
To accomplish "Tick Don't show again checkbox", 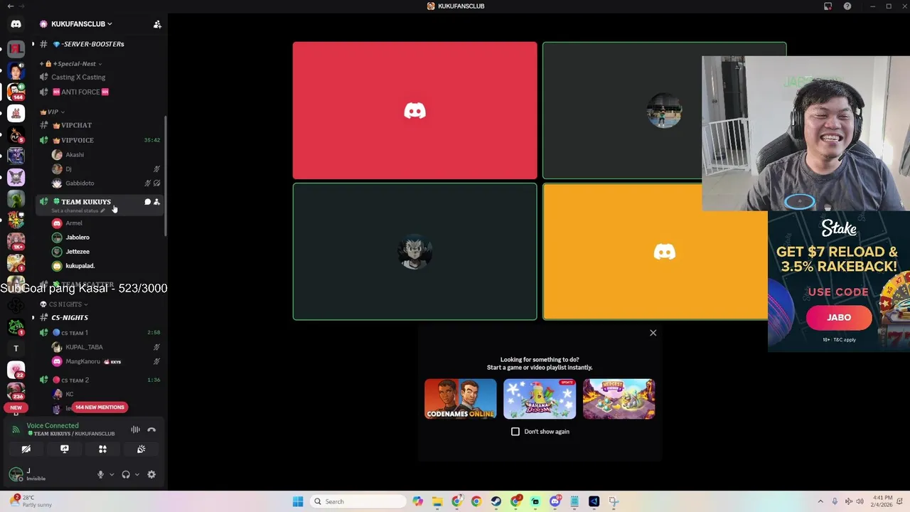I will [x=515, y=432].
